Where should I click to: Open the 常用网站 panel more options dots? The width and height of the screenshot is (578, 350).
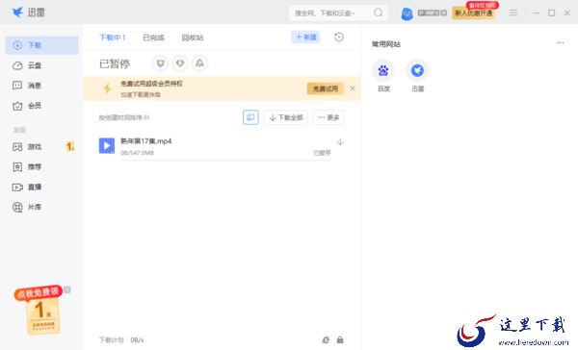(x=561, y=42)
